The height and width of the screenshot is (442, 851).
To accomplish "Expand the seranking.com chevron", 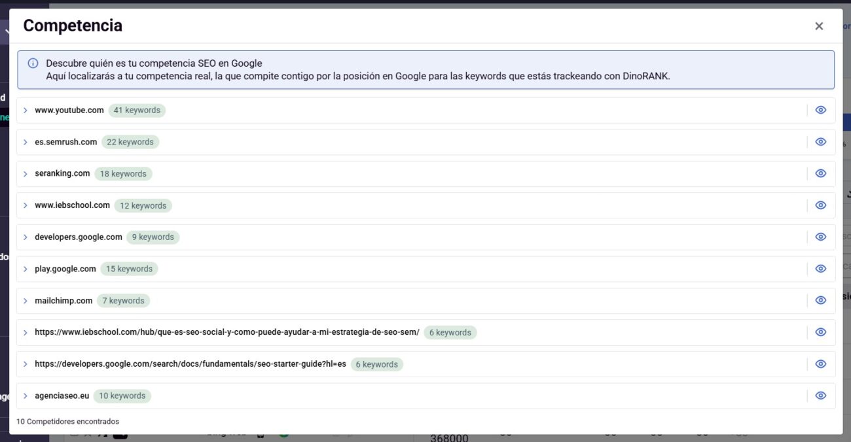I will point(26,174).
